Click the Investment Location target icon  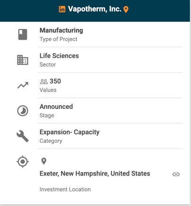pos(23,162)
